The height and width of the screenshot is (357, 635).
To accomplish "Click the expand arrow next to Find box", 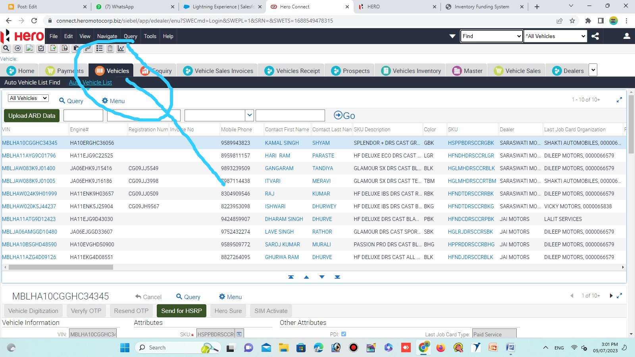I will click(452, 36).
